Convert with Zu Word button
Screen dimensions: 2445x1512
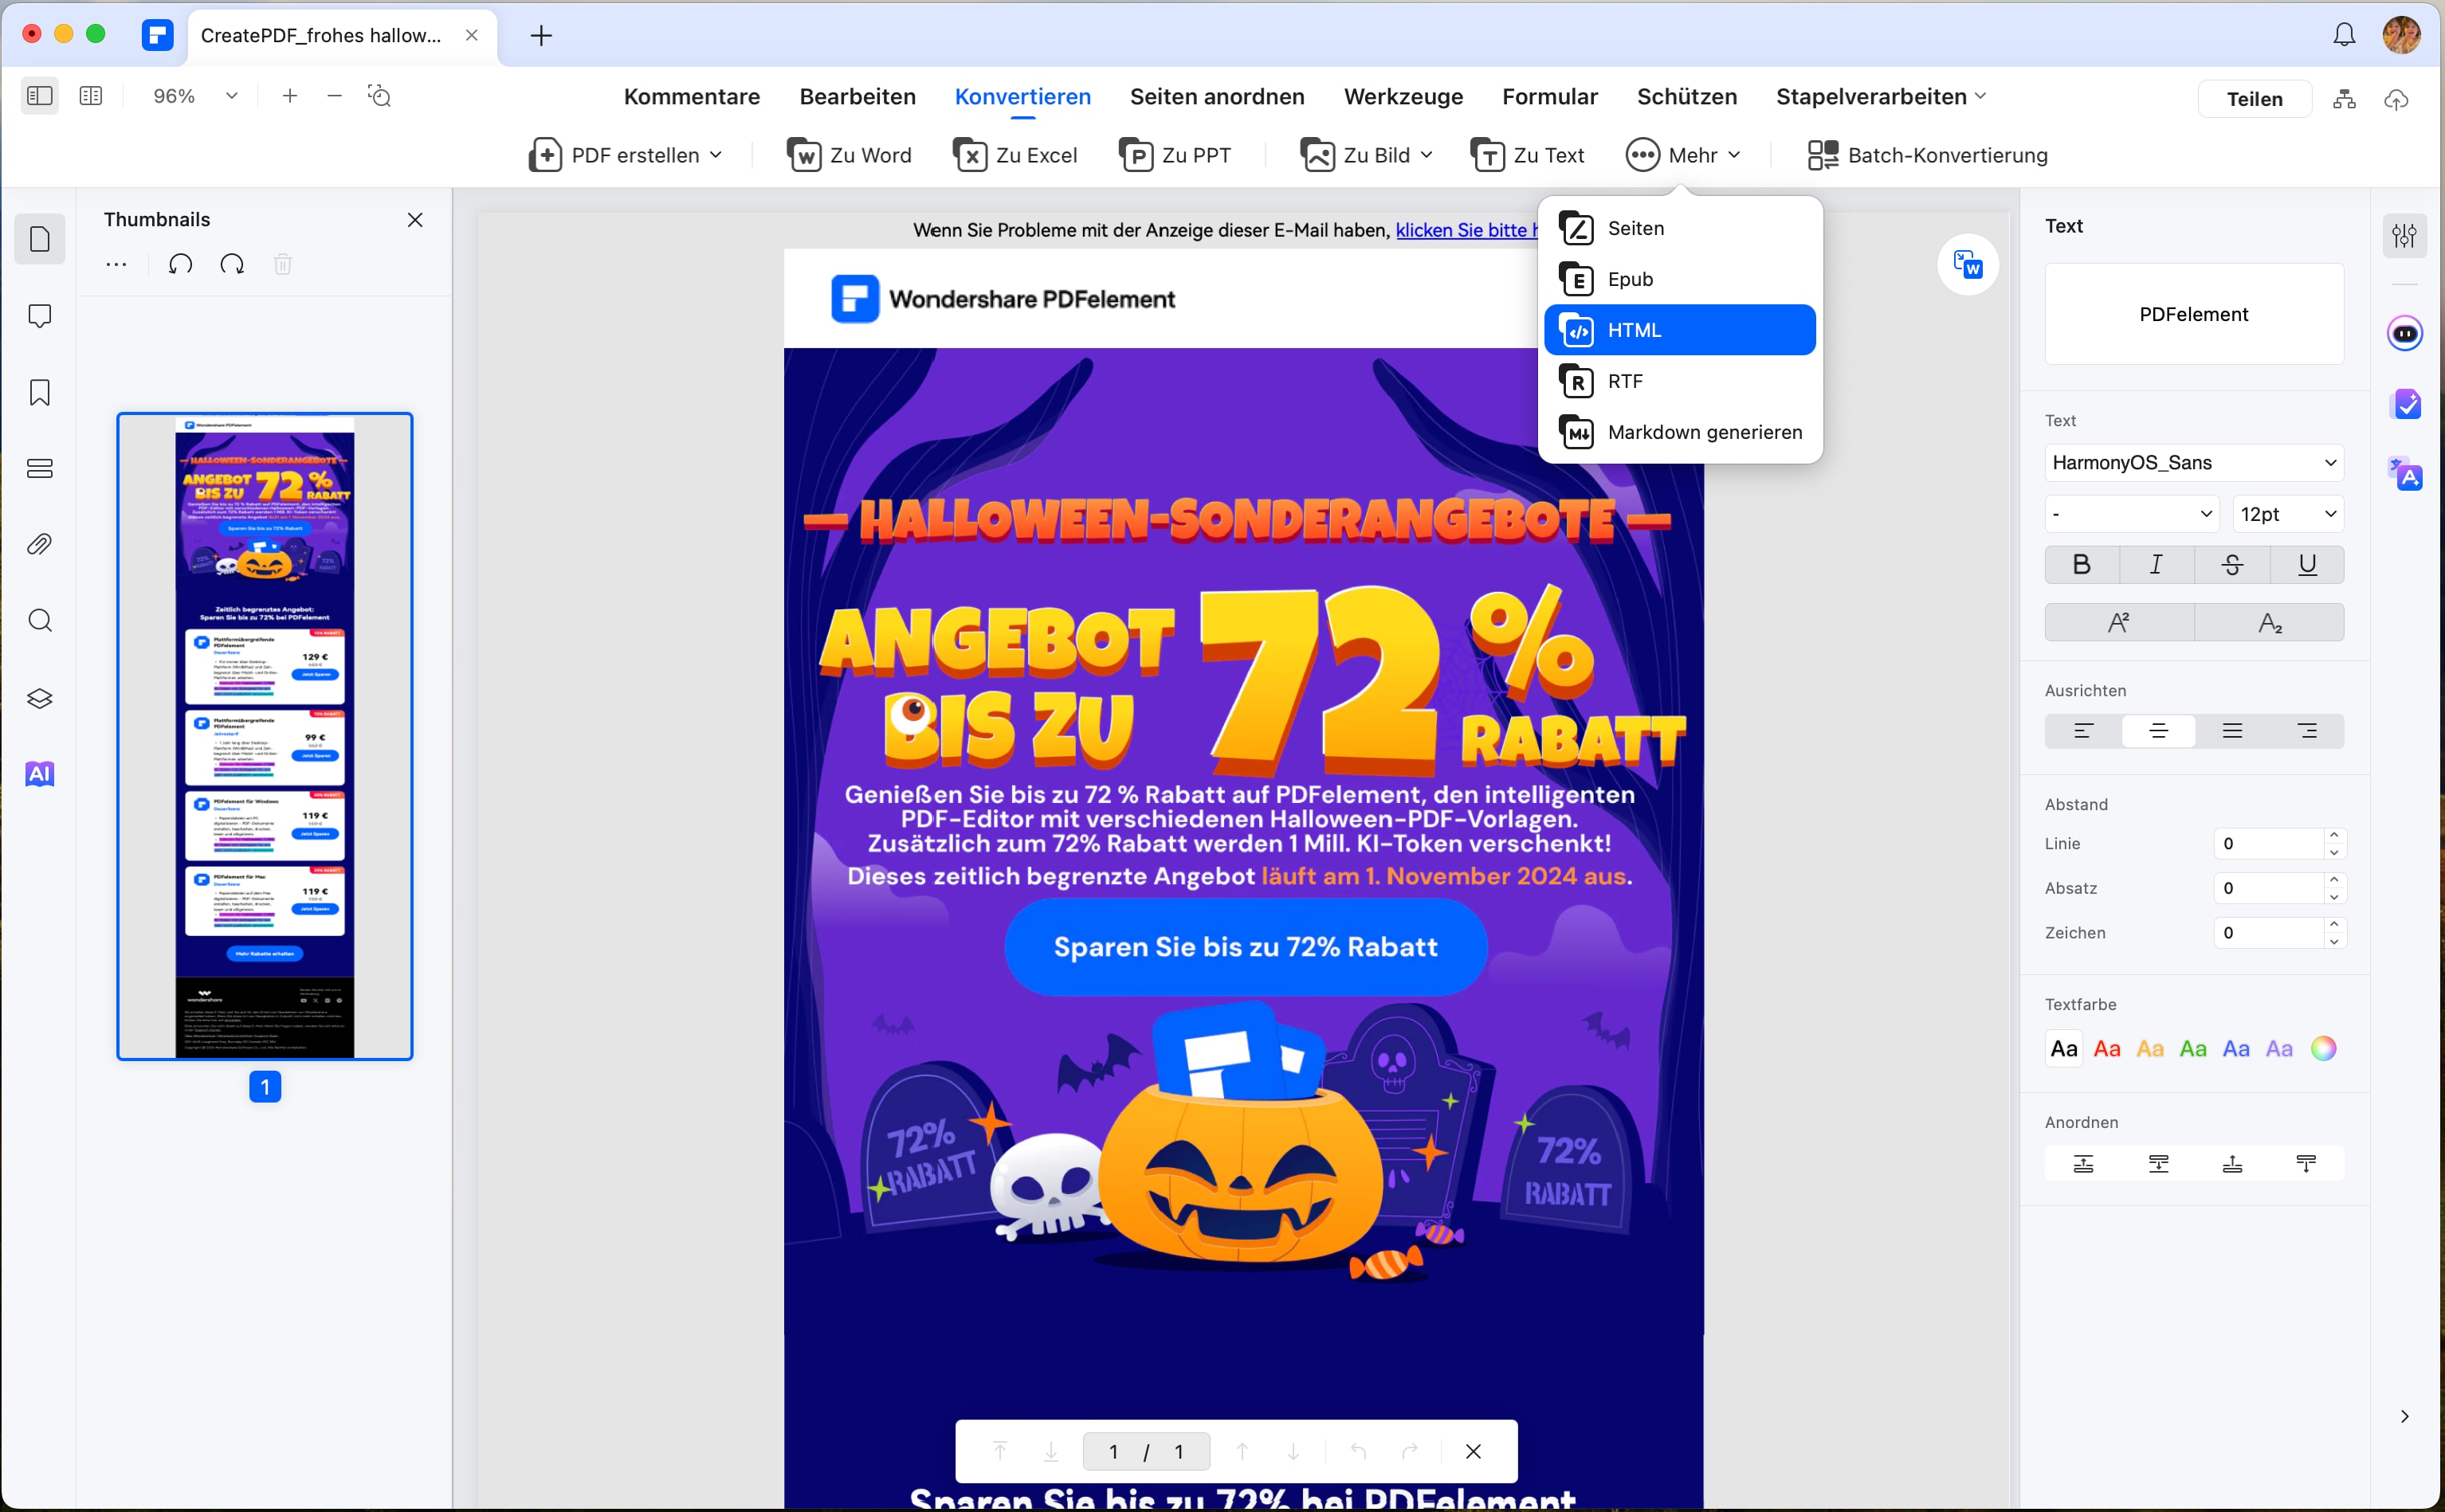point(849,155)
